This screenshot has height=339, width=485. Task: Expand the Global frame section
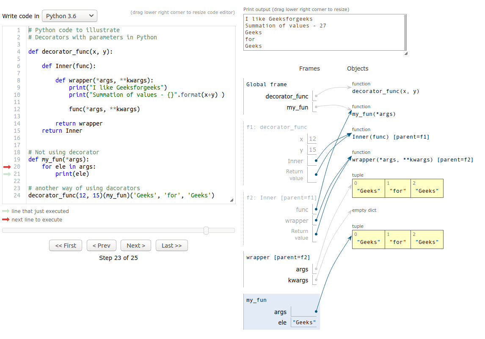point(267,84)
